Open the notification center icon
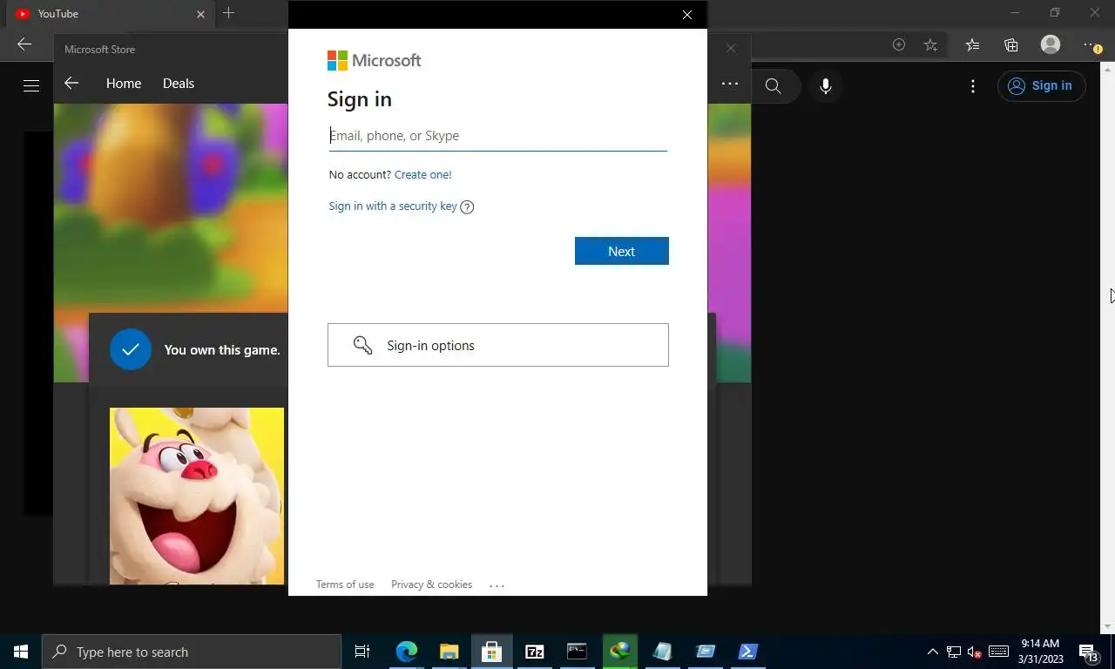 (x=1089, y=652)
